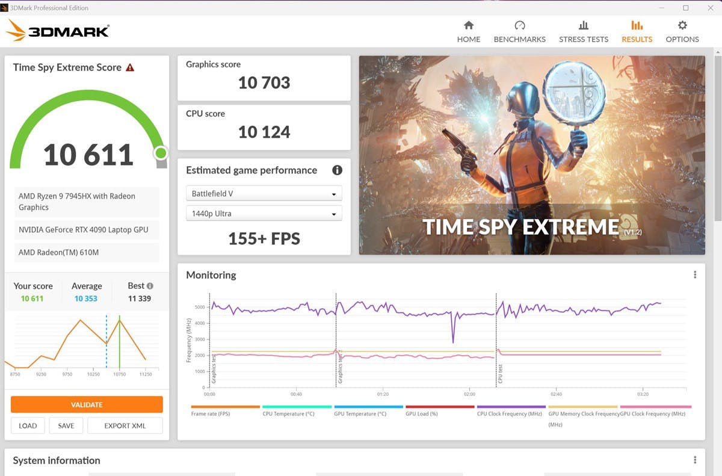This screenshot has width=722, height=476.
Task: Click the vertical scrollbar on the right
Action: click(x=717, y=138)
